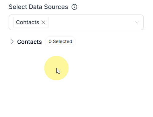The width and height of the screenshot is (153, 117).
Task: Click the word Contacts inside the chip
Action: (x=27, y=22)
